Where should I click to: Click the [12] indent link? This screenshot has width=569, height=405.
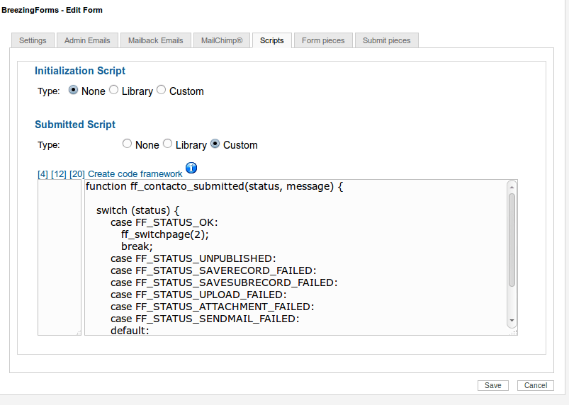click(58, 174)
